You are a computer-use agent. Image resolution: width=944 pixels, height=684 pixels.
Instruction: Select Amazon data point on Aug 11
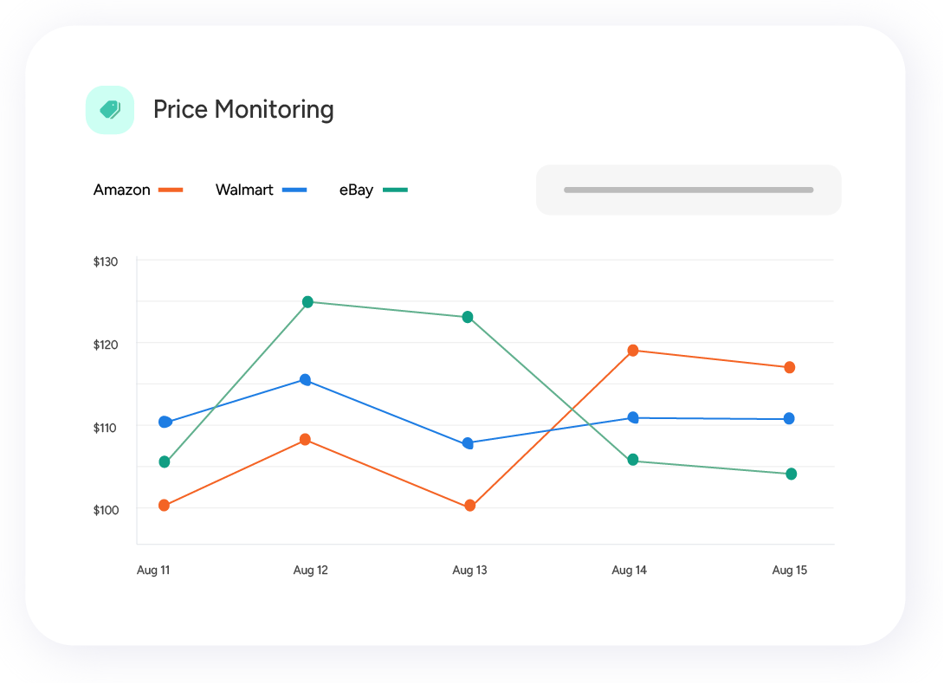point(164,505)
